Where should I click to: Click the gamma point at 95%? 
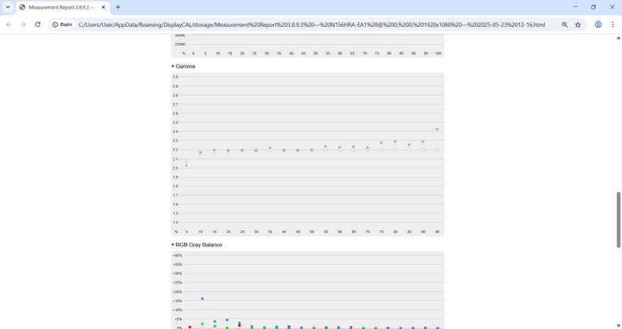coord(437,129)
